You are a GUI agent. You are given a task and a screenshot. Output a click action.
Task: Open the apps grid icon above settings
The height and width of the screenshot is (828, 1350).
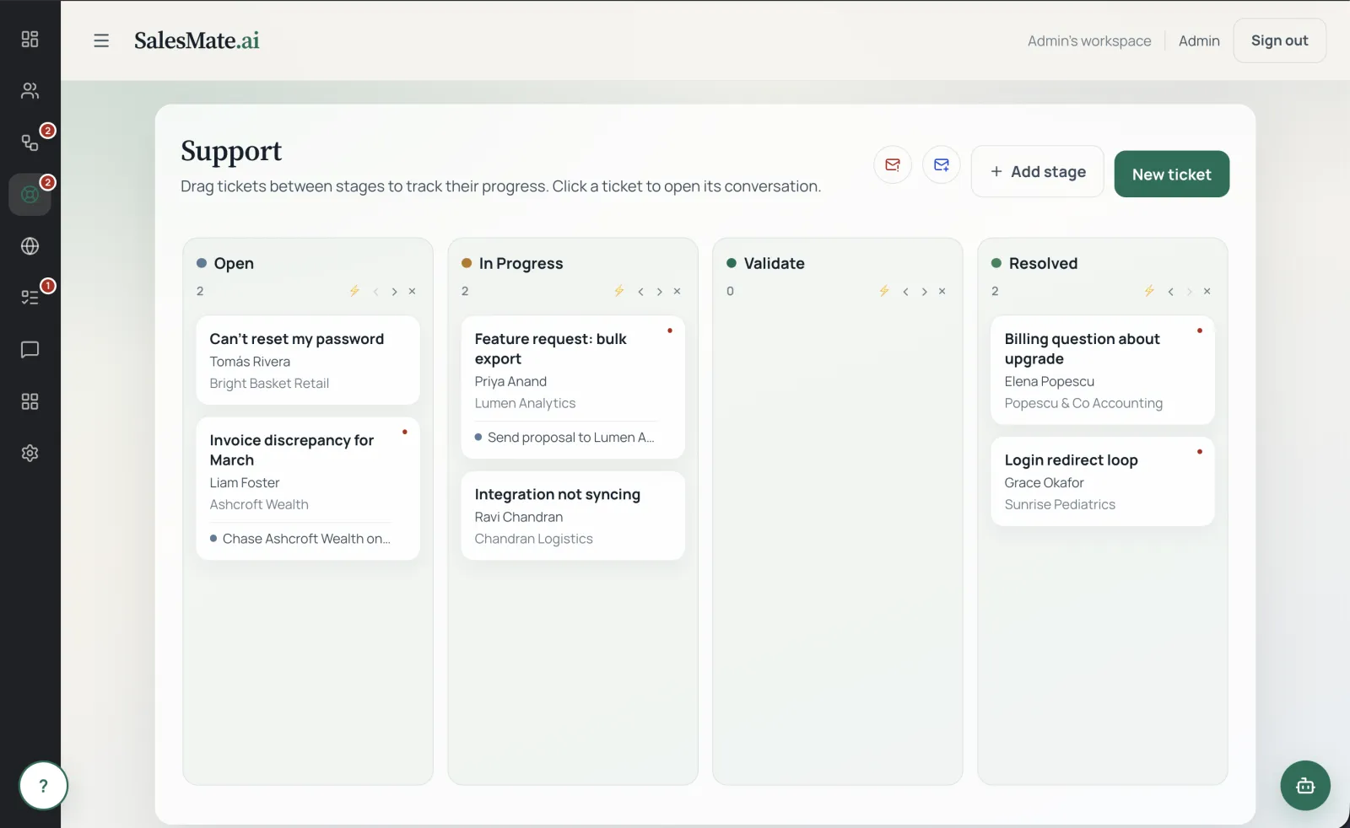pyautogui.click(x=30, y=401)
